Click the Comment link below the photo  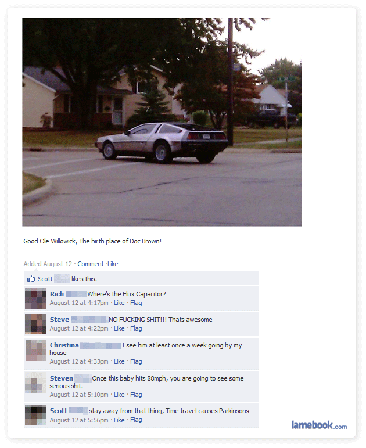pos(91,264)
